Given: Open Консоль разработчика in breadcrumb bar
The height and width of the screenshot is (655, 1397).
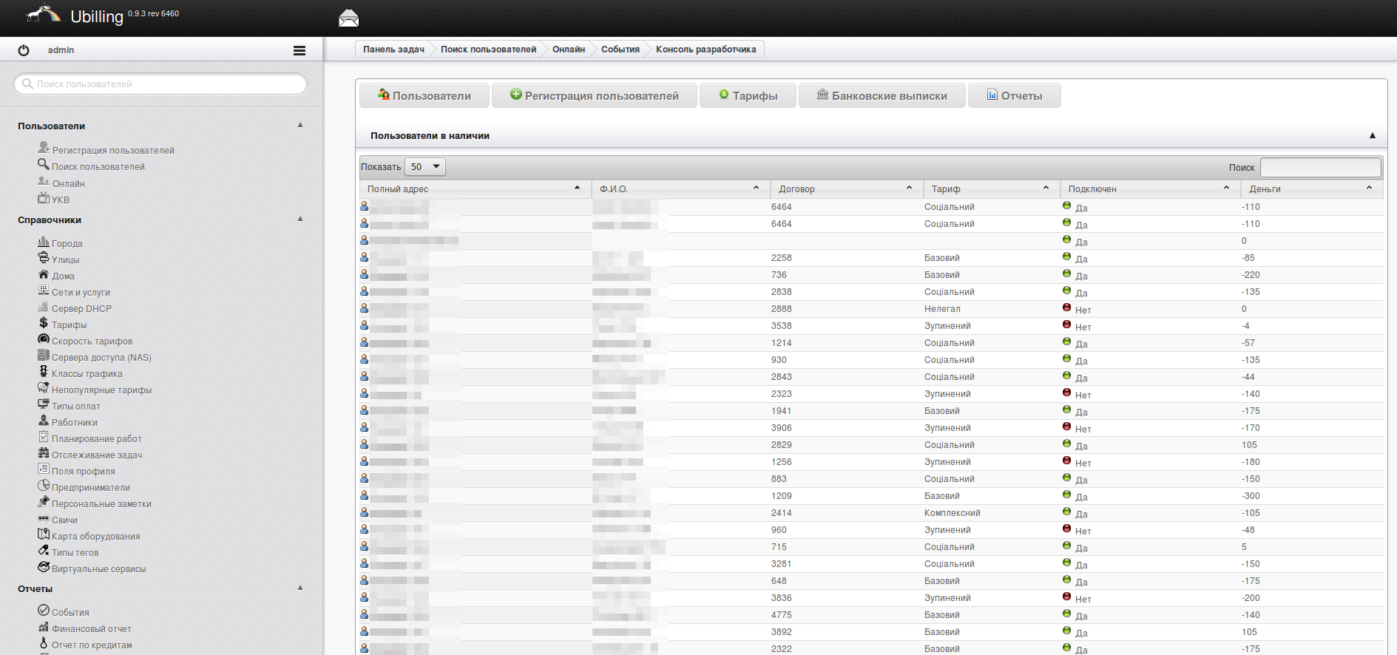Looking at the screenshot, I should point(706,50).
